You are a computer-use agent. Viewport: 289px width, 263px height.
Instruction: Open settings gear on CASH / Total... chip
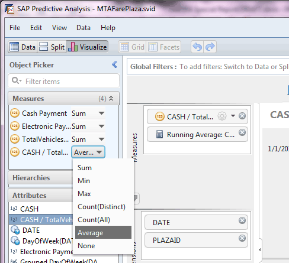(x=222, y=116)
